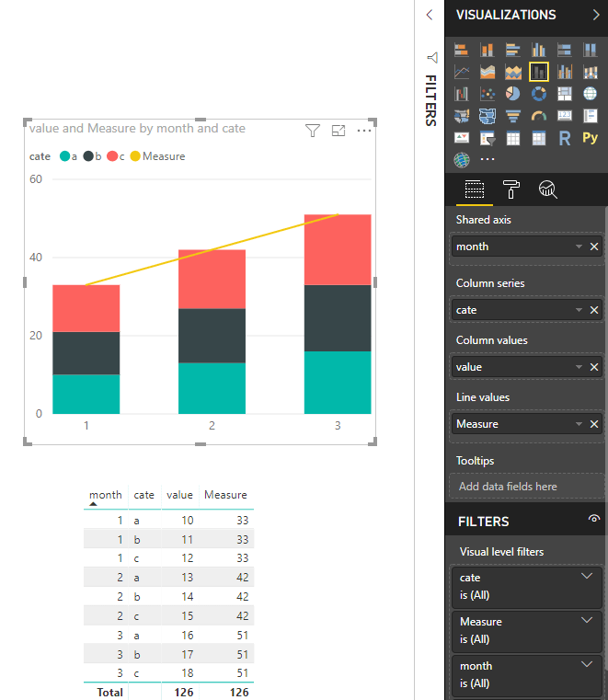Select the Map visual with globe icon
This screenshot has height=700, width=608.
pos(590,94)
